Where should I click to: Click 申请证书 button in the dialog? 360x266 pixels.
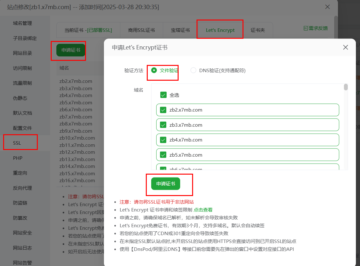click(x=166, y=184)
